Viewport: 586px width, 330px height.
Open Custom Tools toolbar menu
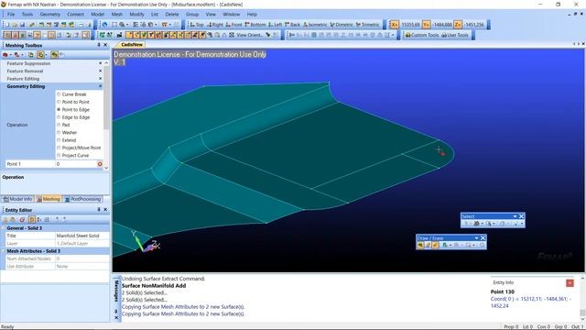(422, 35)
